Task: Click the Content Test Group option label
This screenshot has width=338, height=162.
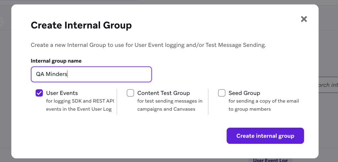Action: (163, 93)
